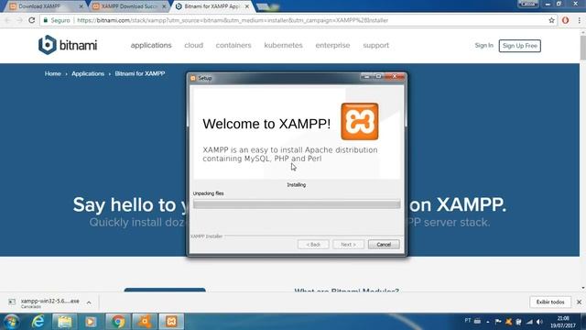Viewport: 586px width, 330px height.
Task: Select XAMPP installer taskbar icon
Action: (x=171, y=322)
